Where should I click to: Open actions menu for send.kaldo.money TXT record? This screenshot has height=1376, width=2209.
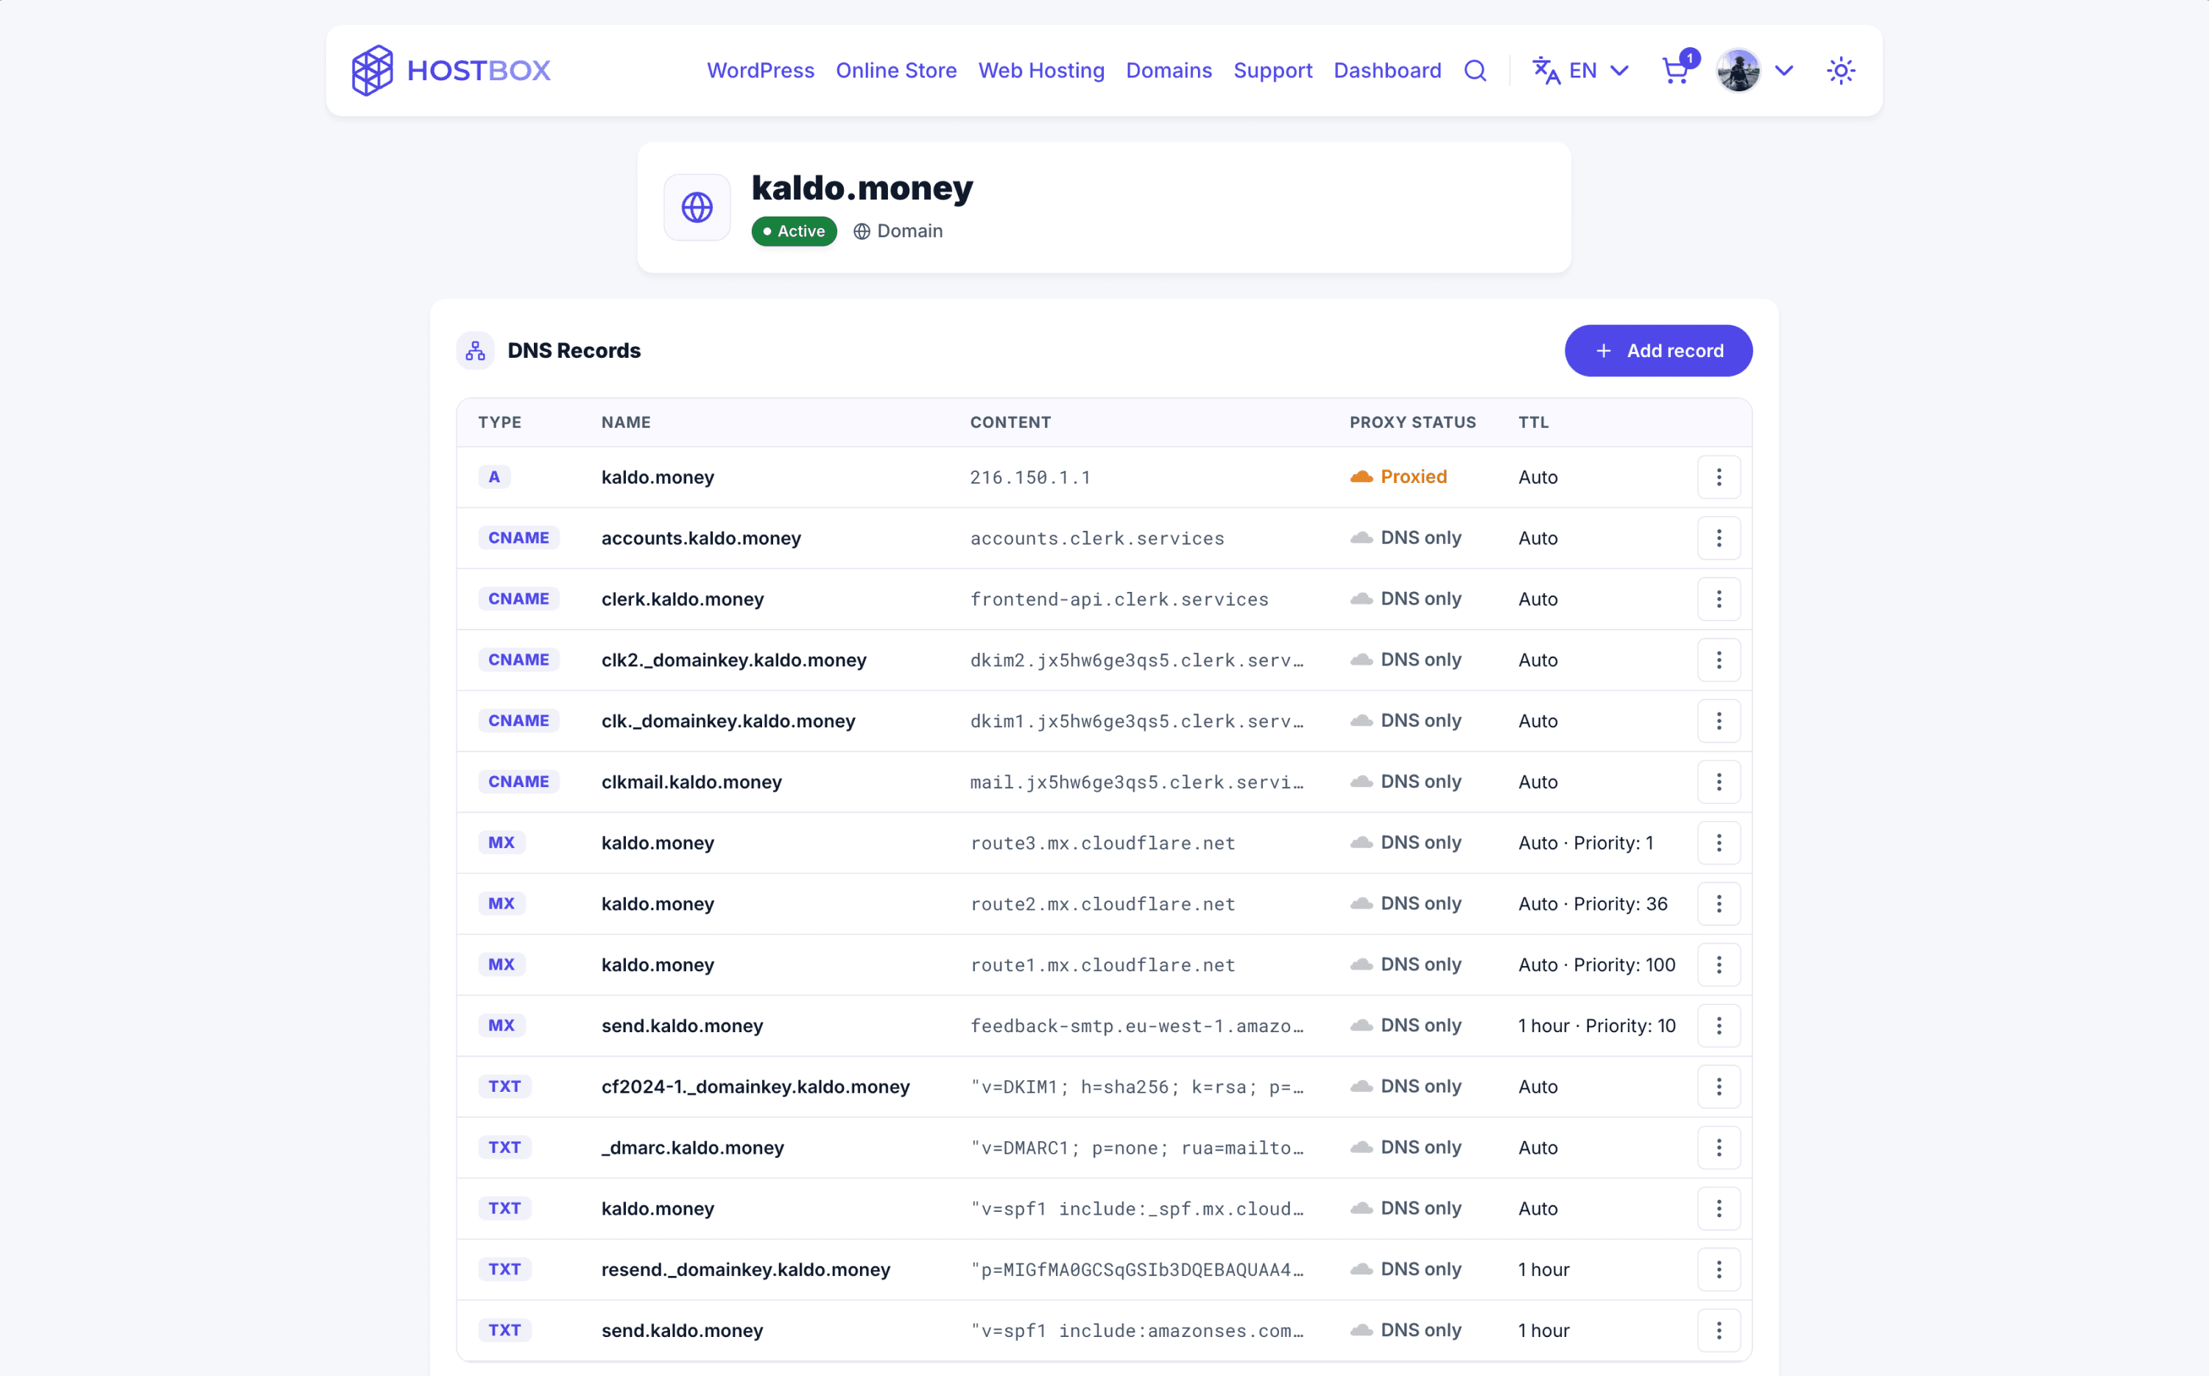tap(1719, 1330)
